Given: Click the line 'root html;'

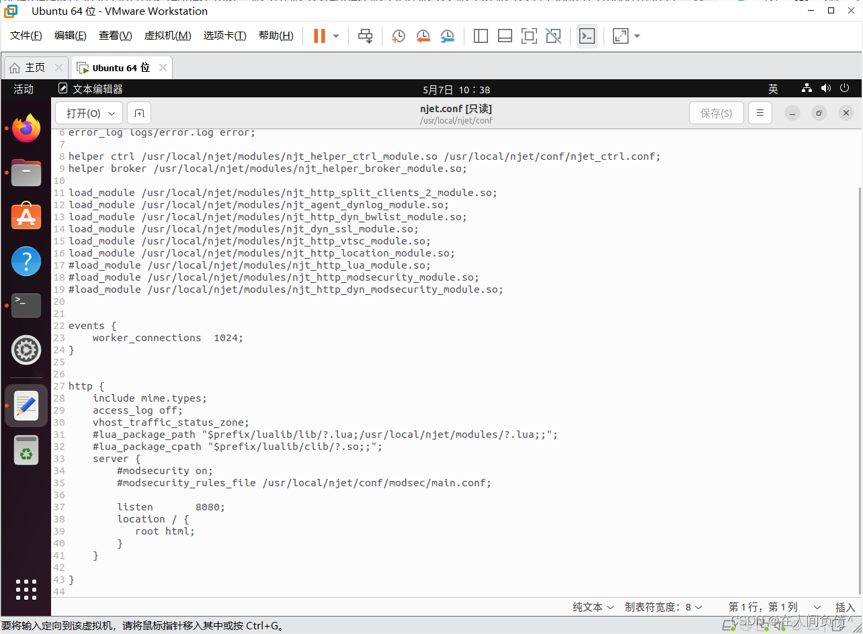Looking at the screenshot, I should pyautogui.click(x=165, y=531).
